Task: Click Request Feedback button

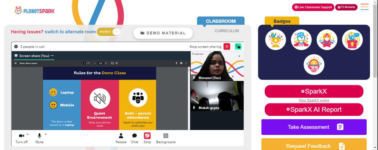Action: (314, 144)
